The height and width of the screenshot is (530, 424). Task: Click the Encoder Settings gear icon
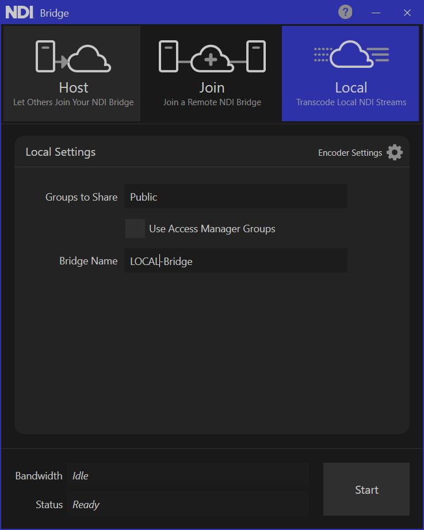395,152
